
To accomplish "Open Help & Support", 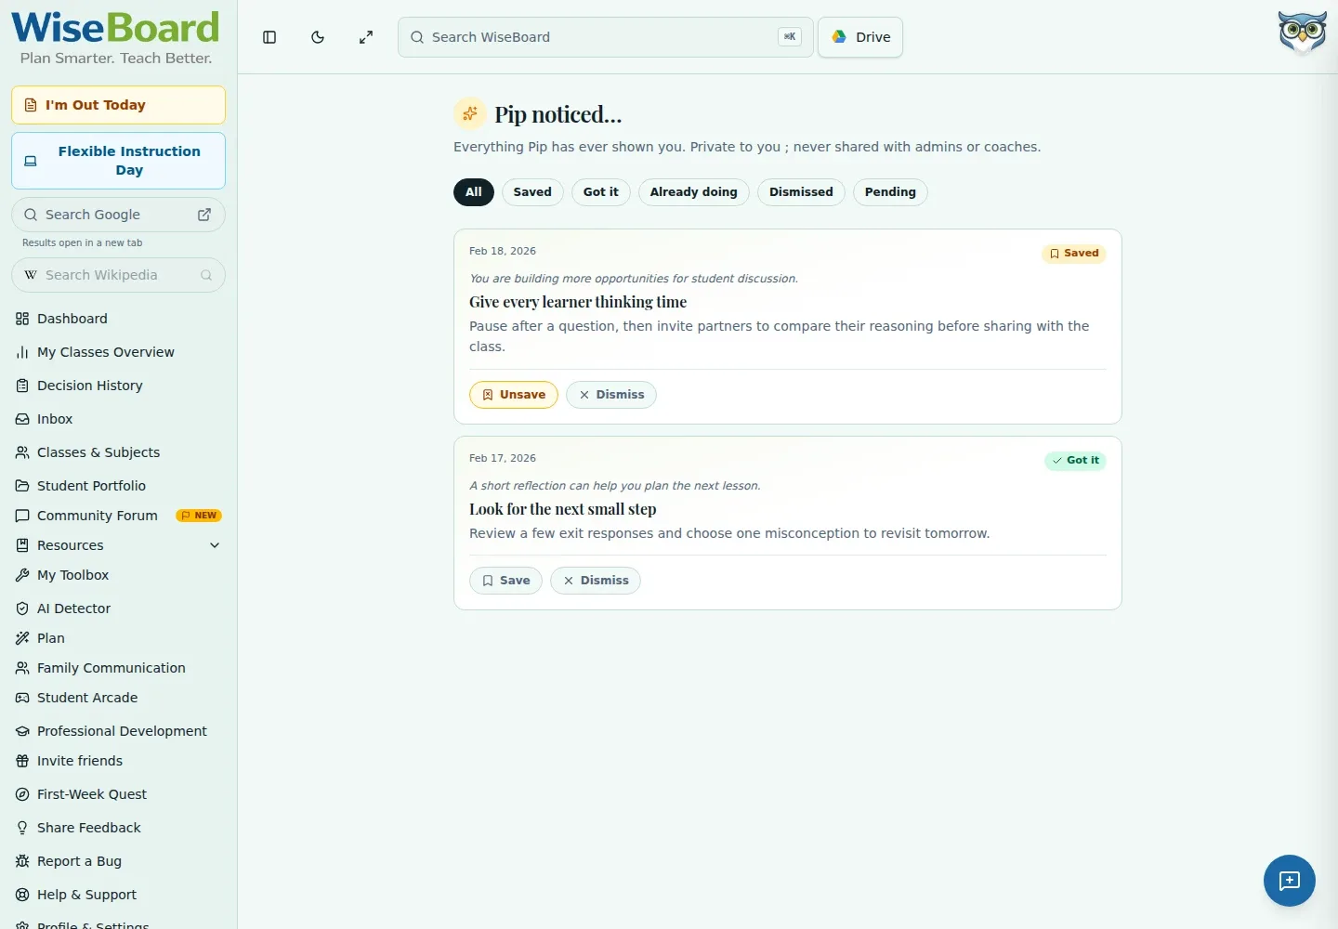I will pos(118,895).
